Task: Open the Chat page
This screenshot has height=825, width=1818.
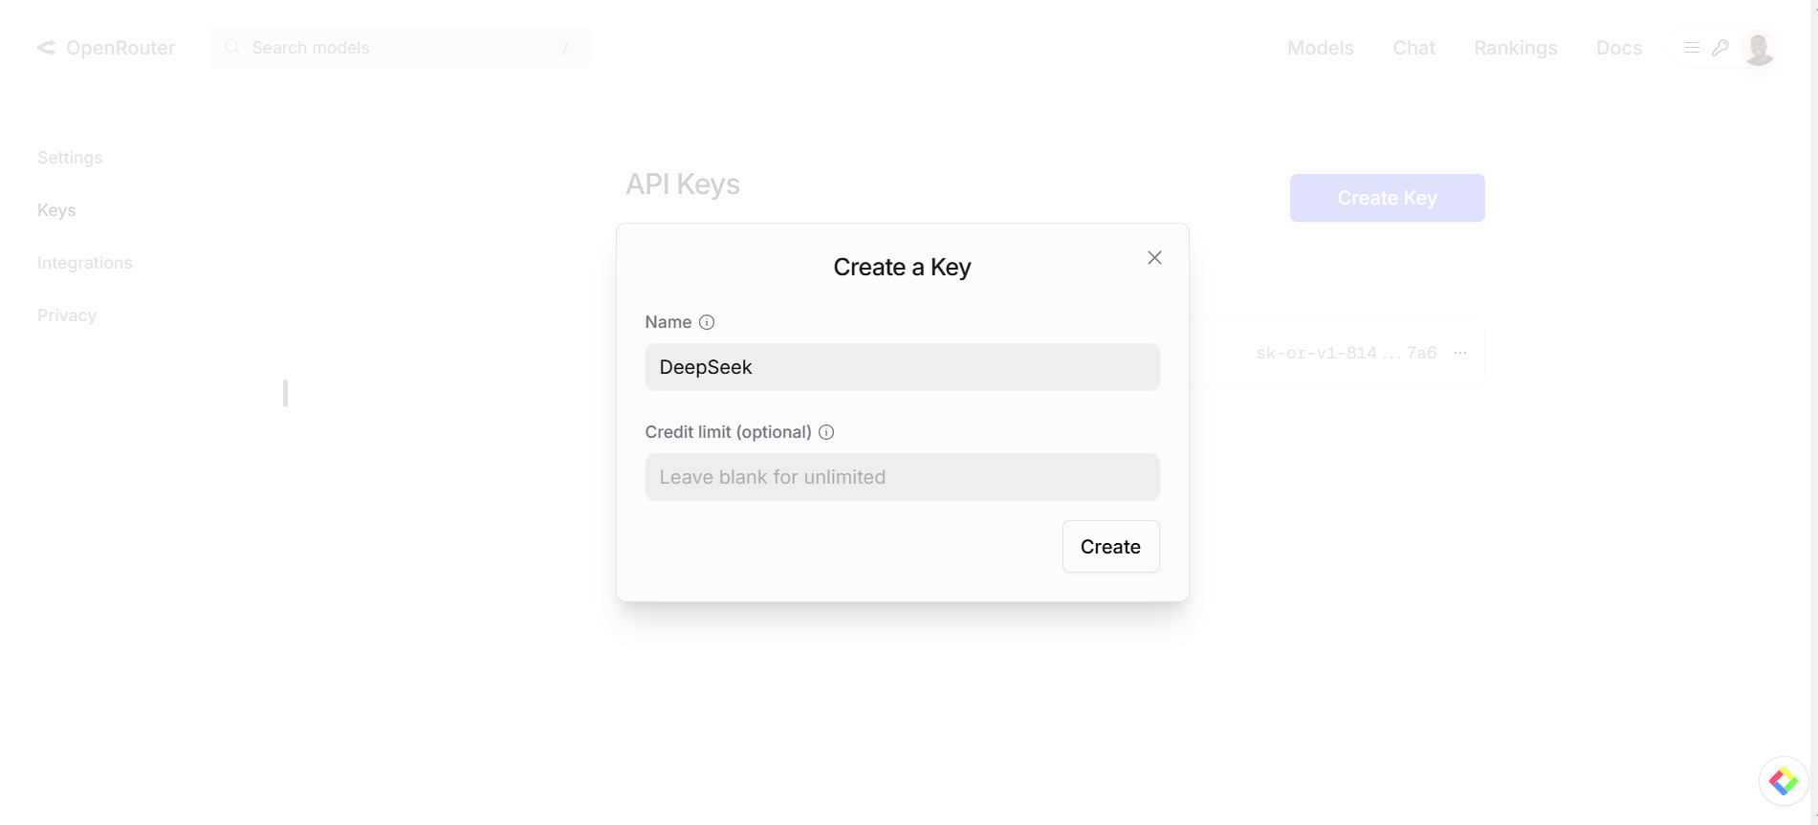Action: 1413,48
